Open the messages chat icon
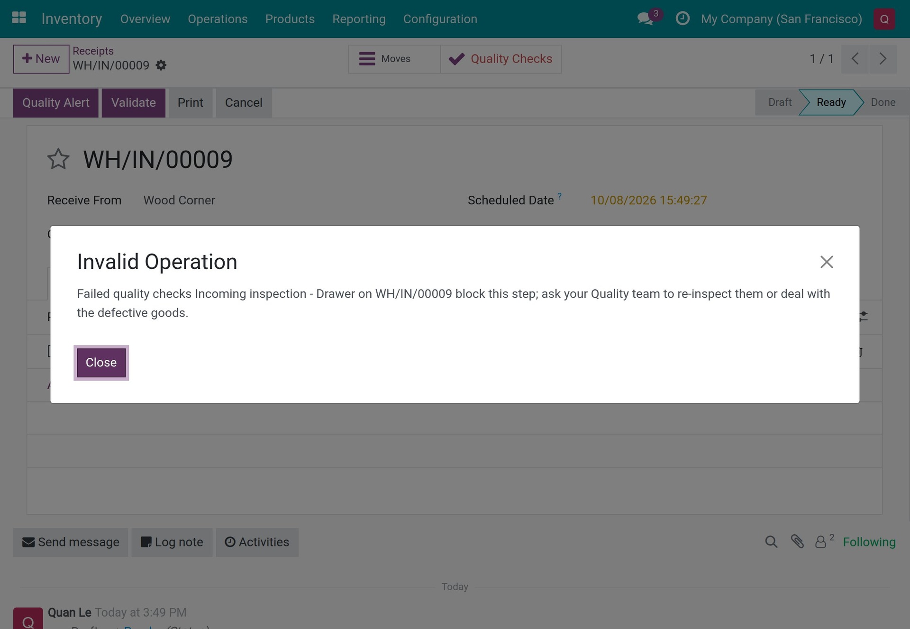910x629 pixels. point(645,19)
